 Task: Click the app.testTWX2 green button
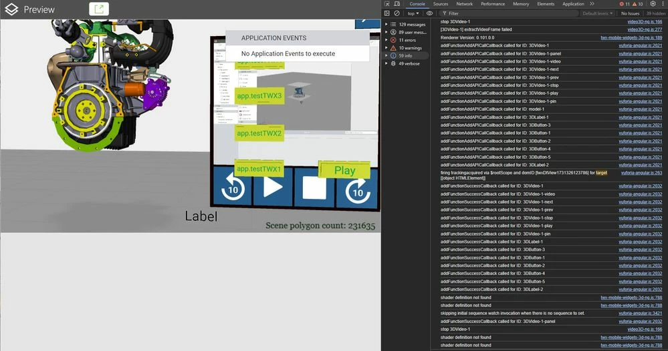pos(259,133)
